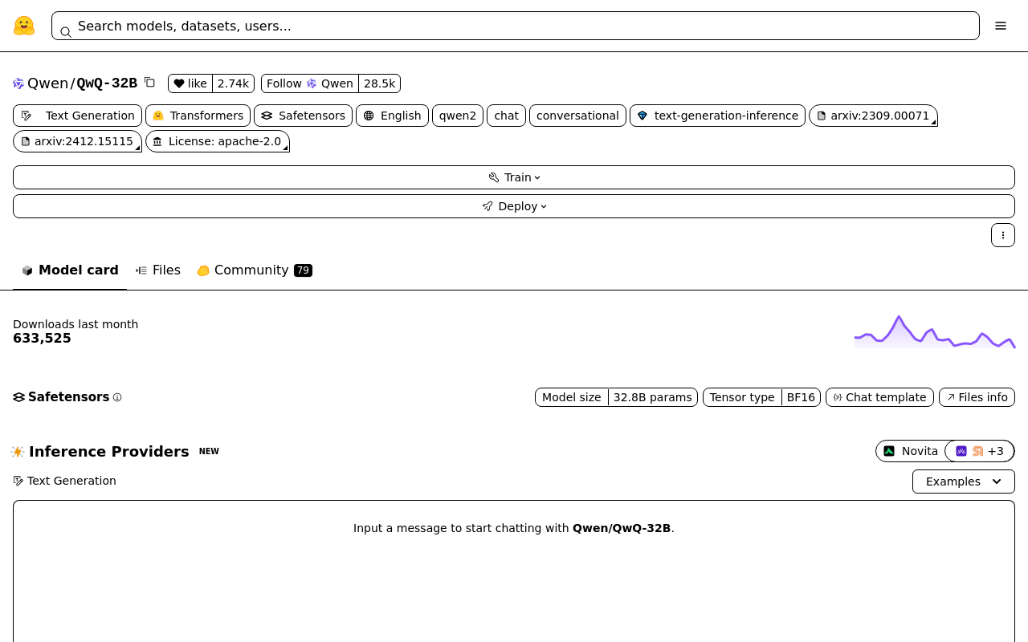The image size is (1028, 642).
Task: Open the Files info link
Action: [977, 397]
